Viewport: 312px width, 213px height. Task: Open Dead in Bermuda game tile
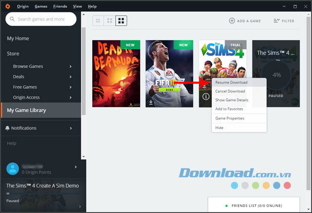(x=116, y=73)
